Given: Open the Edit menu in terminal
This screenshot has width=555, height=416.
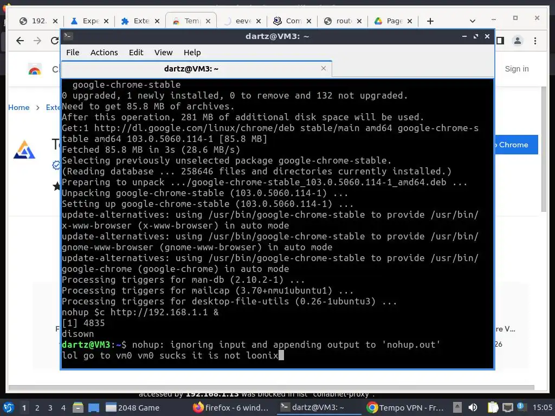Looking at the screenshot, I should pyautogui.click(x=136, y=53).
